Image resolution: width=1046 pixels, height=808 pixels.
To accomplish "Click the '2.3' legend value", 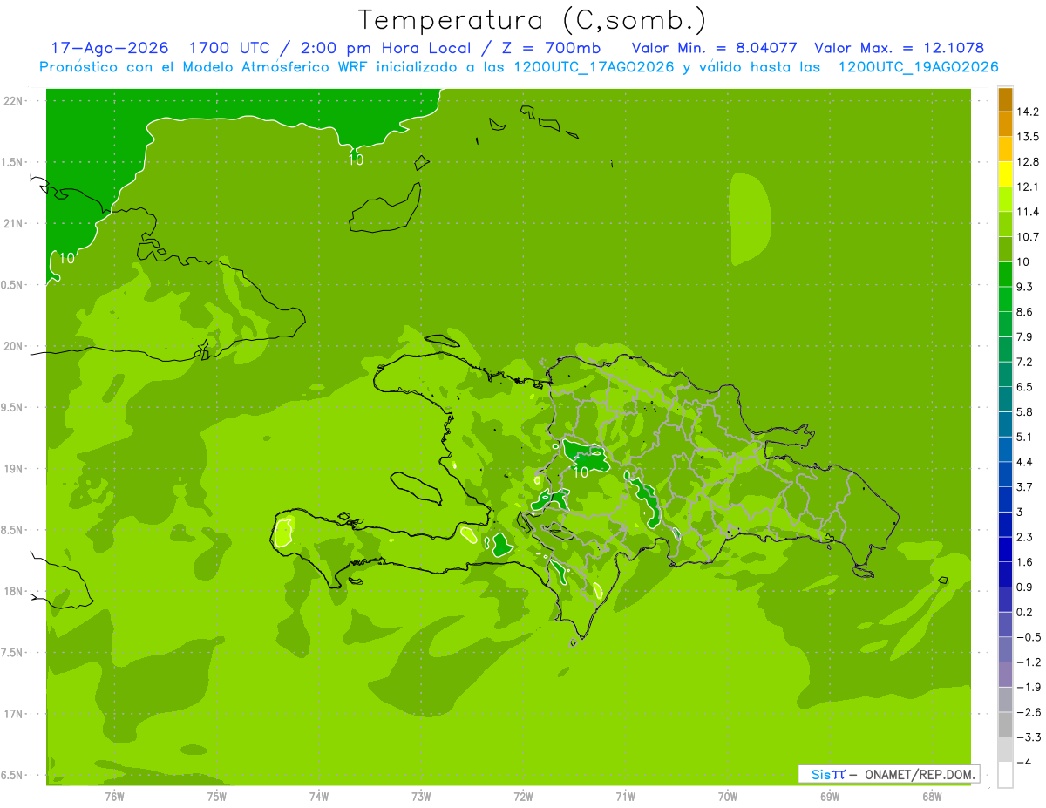I will click(x=1025, y=537).
